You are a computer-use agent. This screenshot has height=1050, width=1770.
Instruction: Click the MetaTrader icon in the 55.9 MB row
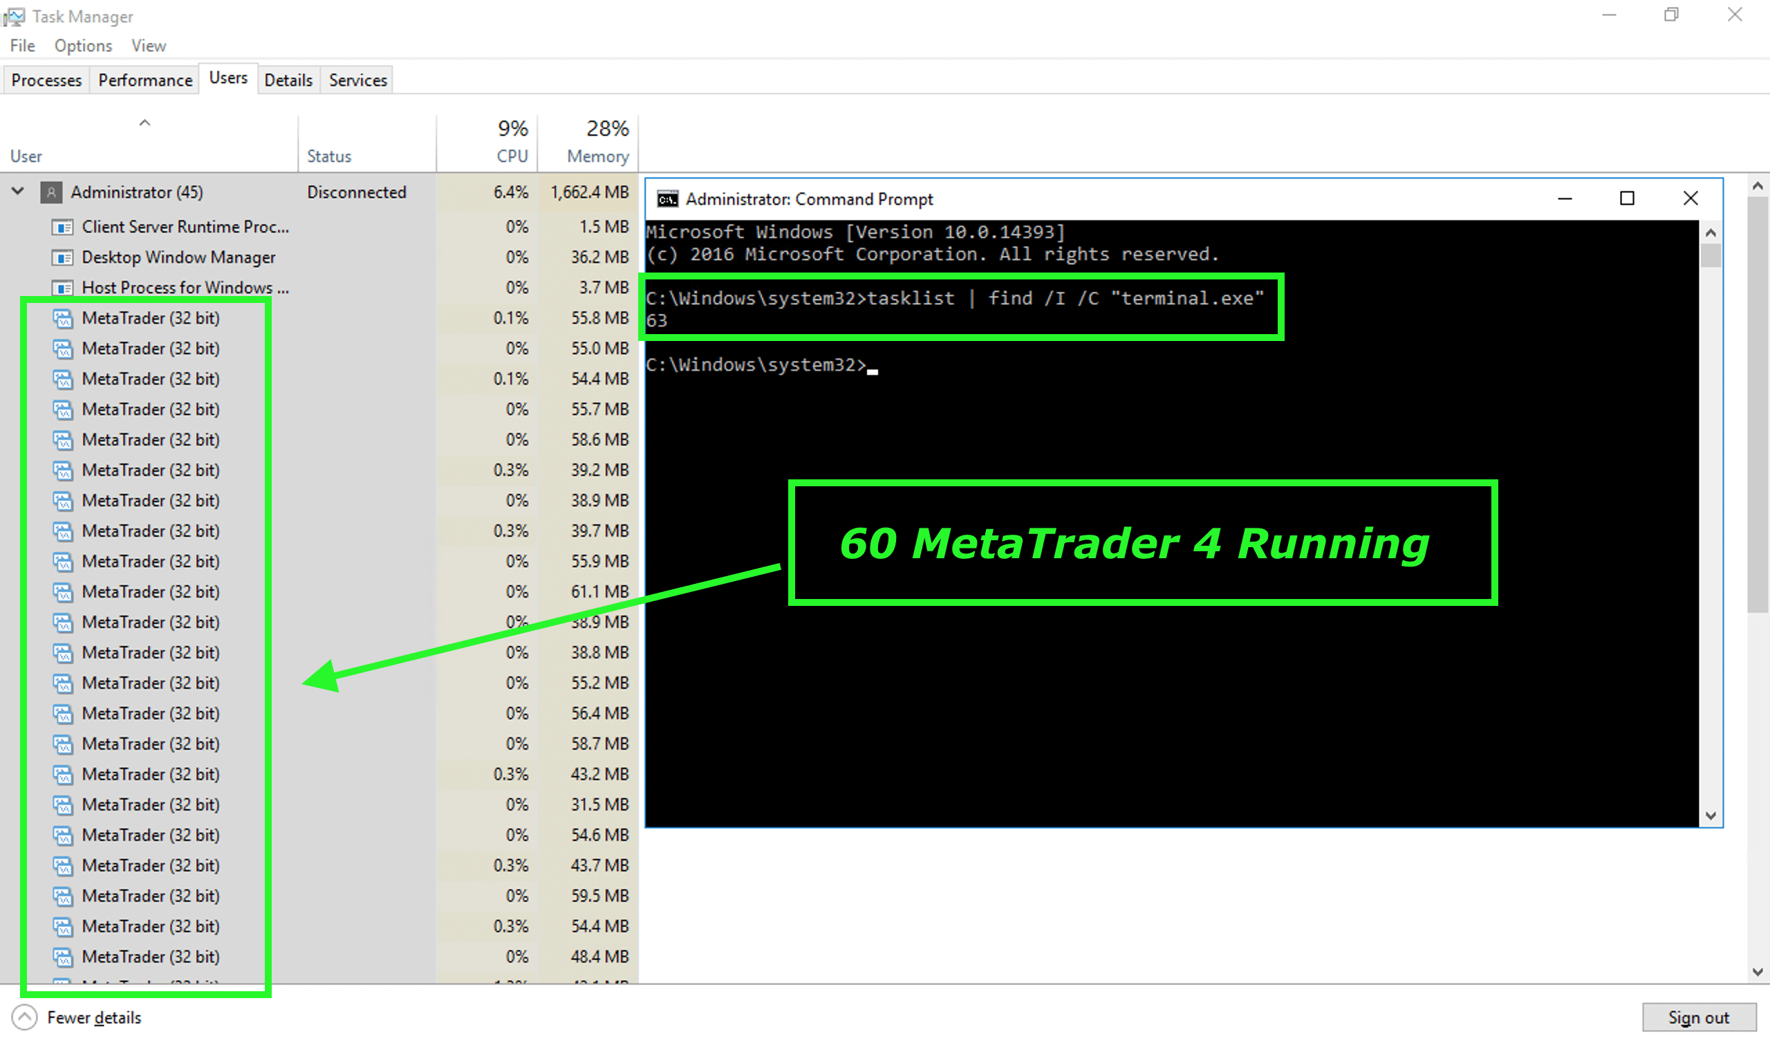[x=63, y=562]
